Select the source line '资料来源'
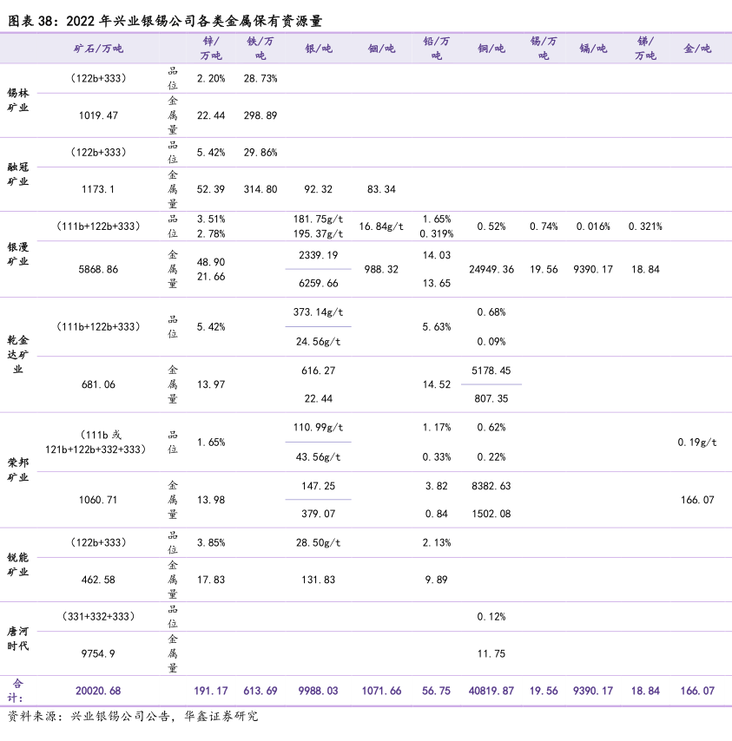Image resolution: width=732 pixels, height=741 pixels. coord(133,717)
